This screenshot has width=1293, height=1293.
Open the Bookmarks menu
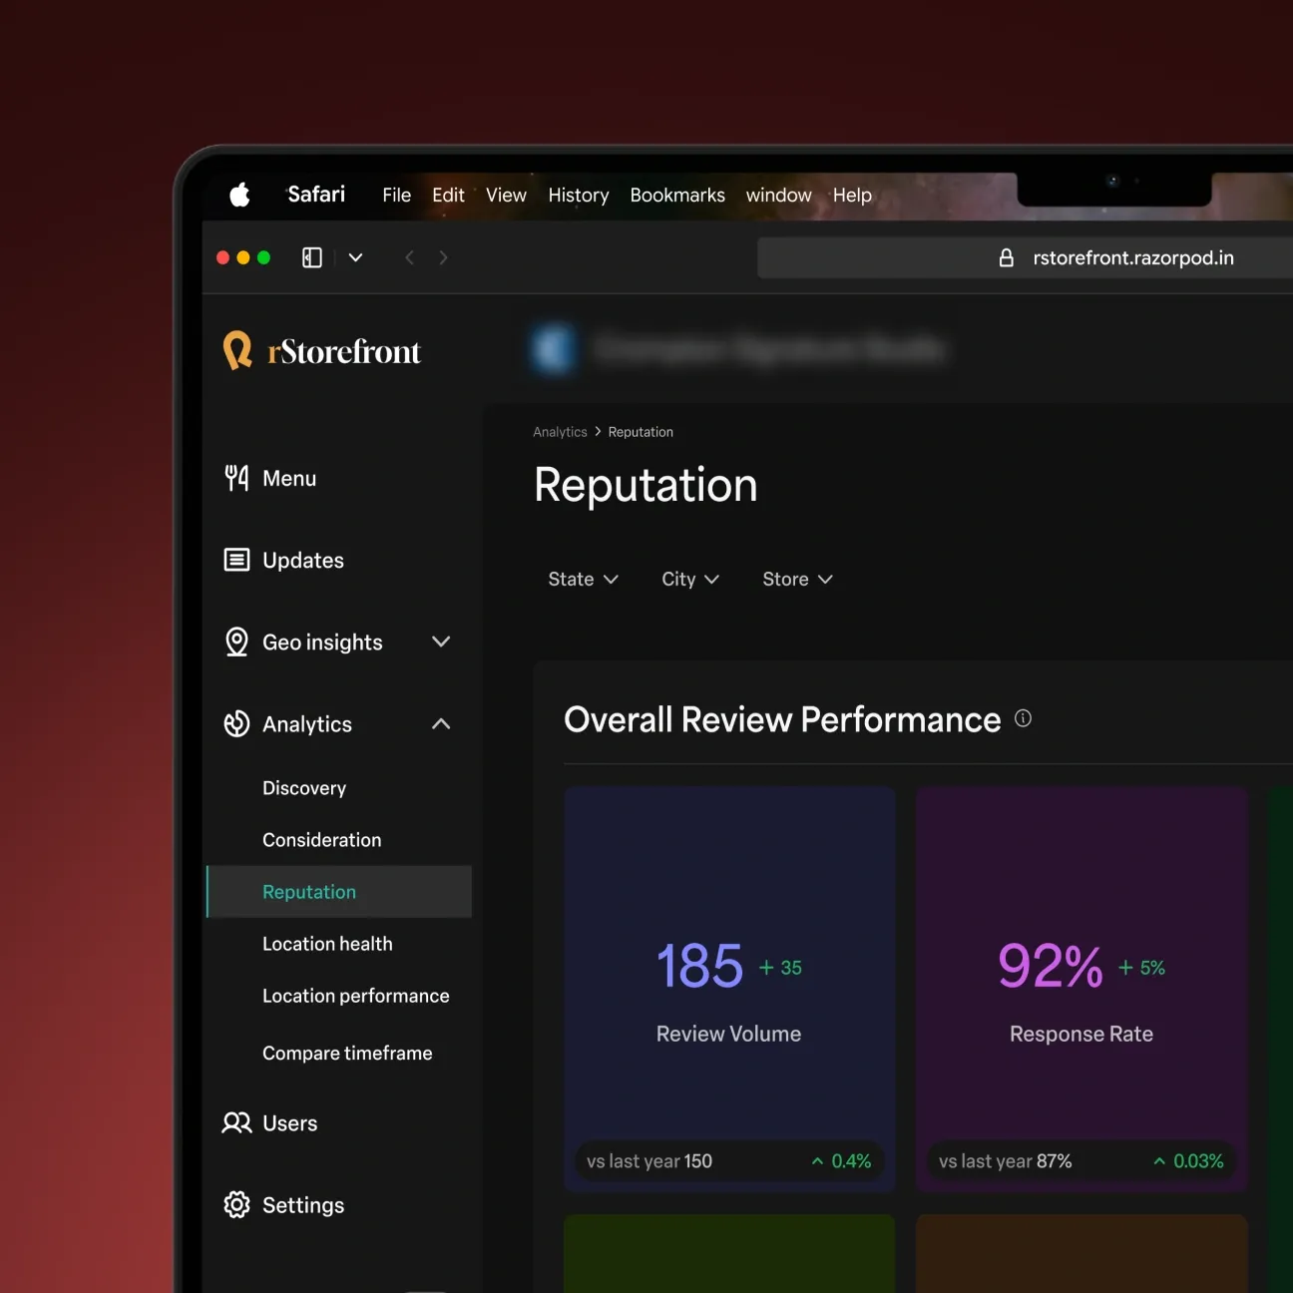pos(677,196)
